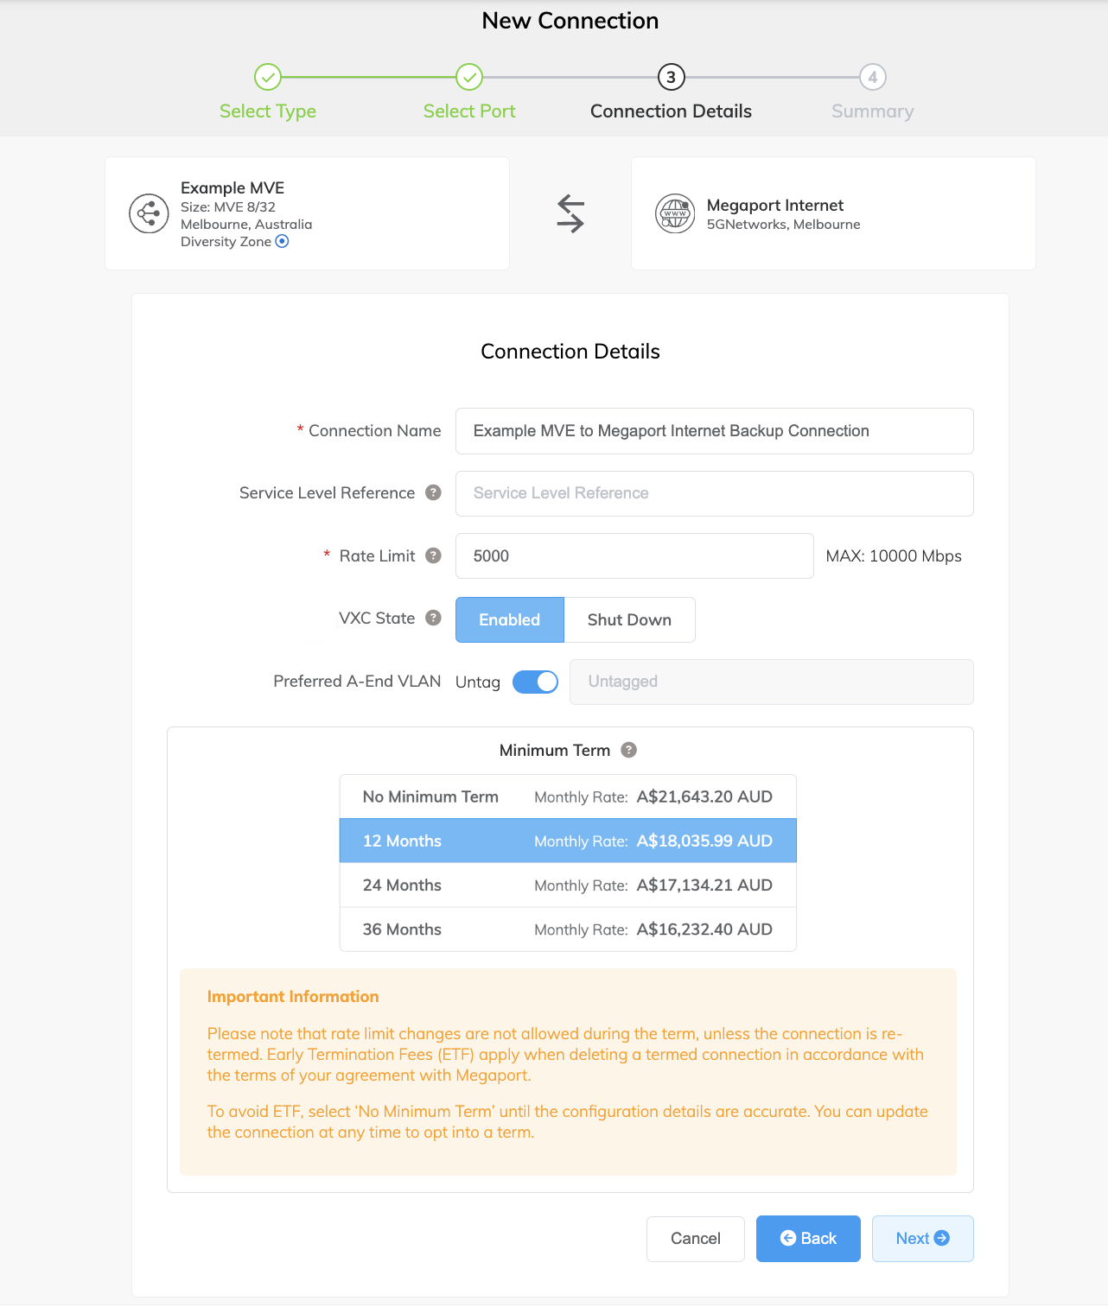Click the 'A$16,232.40 AUD' monthly rate

[704, 929]
